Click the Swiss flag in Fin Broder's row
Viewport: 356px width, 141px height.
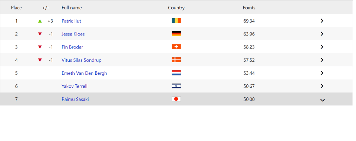[176, 47]
